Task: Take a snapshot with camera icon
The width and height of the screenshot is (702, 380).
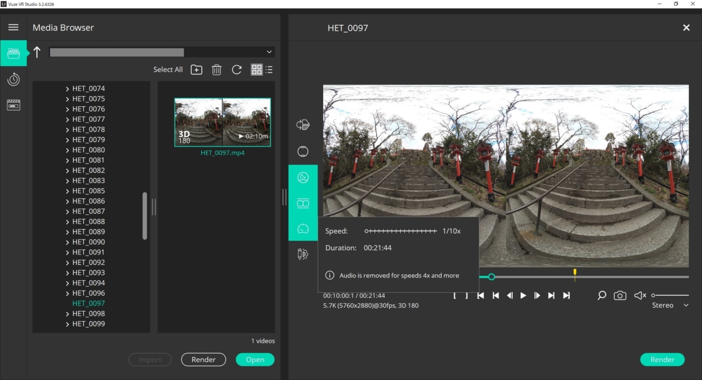Action: 620,296
